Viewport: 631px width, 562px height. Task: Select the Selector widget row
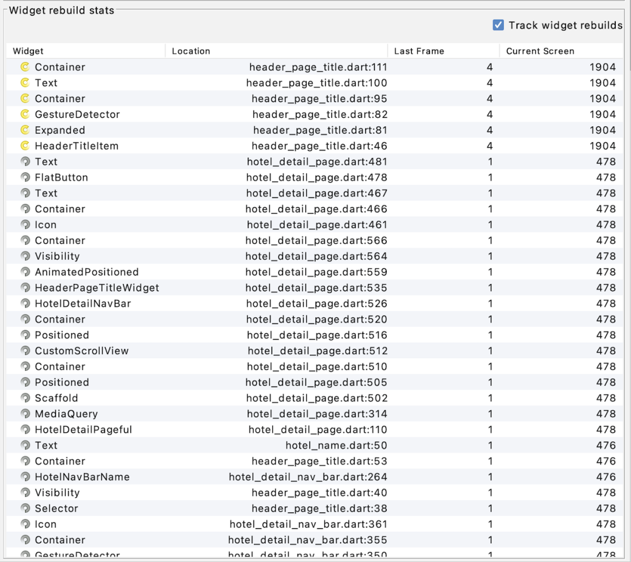[56, 509]
